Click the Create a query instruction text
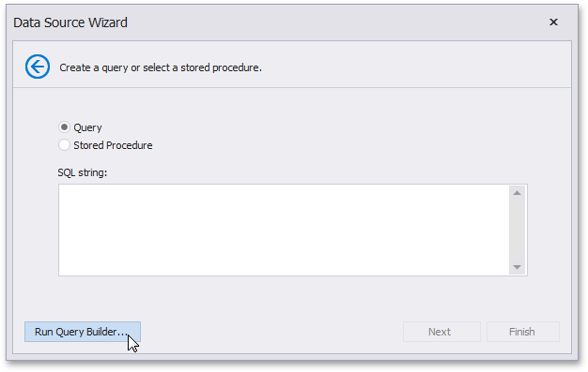The height and width of the screenshot is (372, 588). (x=161, y=67)
